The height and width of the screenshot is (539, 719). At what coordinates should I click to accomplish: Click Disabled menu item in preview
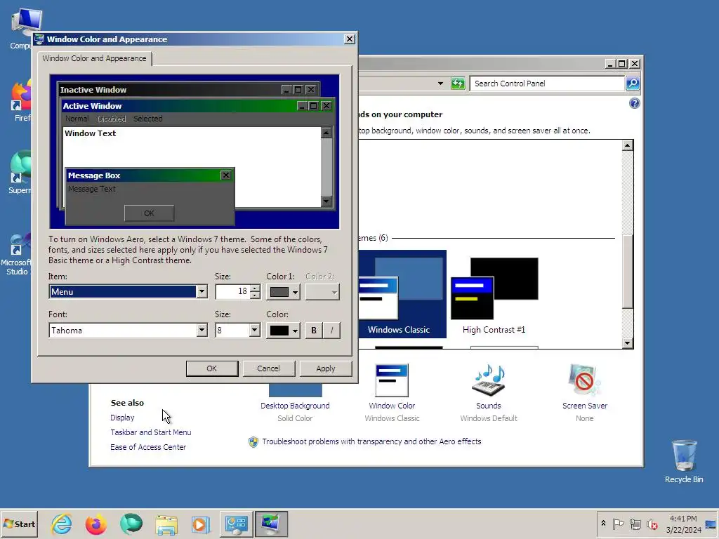(x=112, y=119)
